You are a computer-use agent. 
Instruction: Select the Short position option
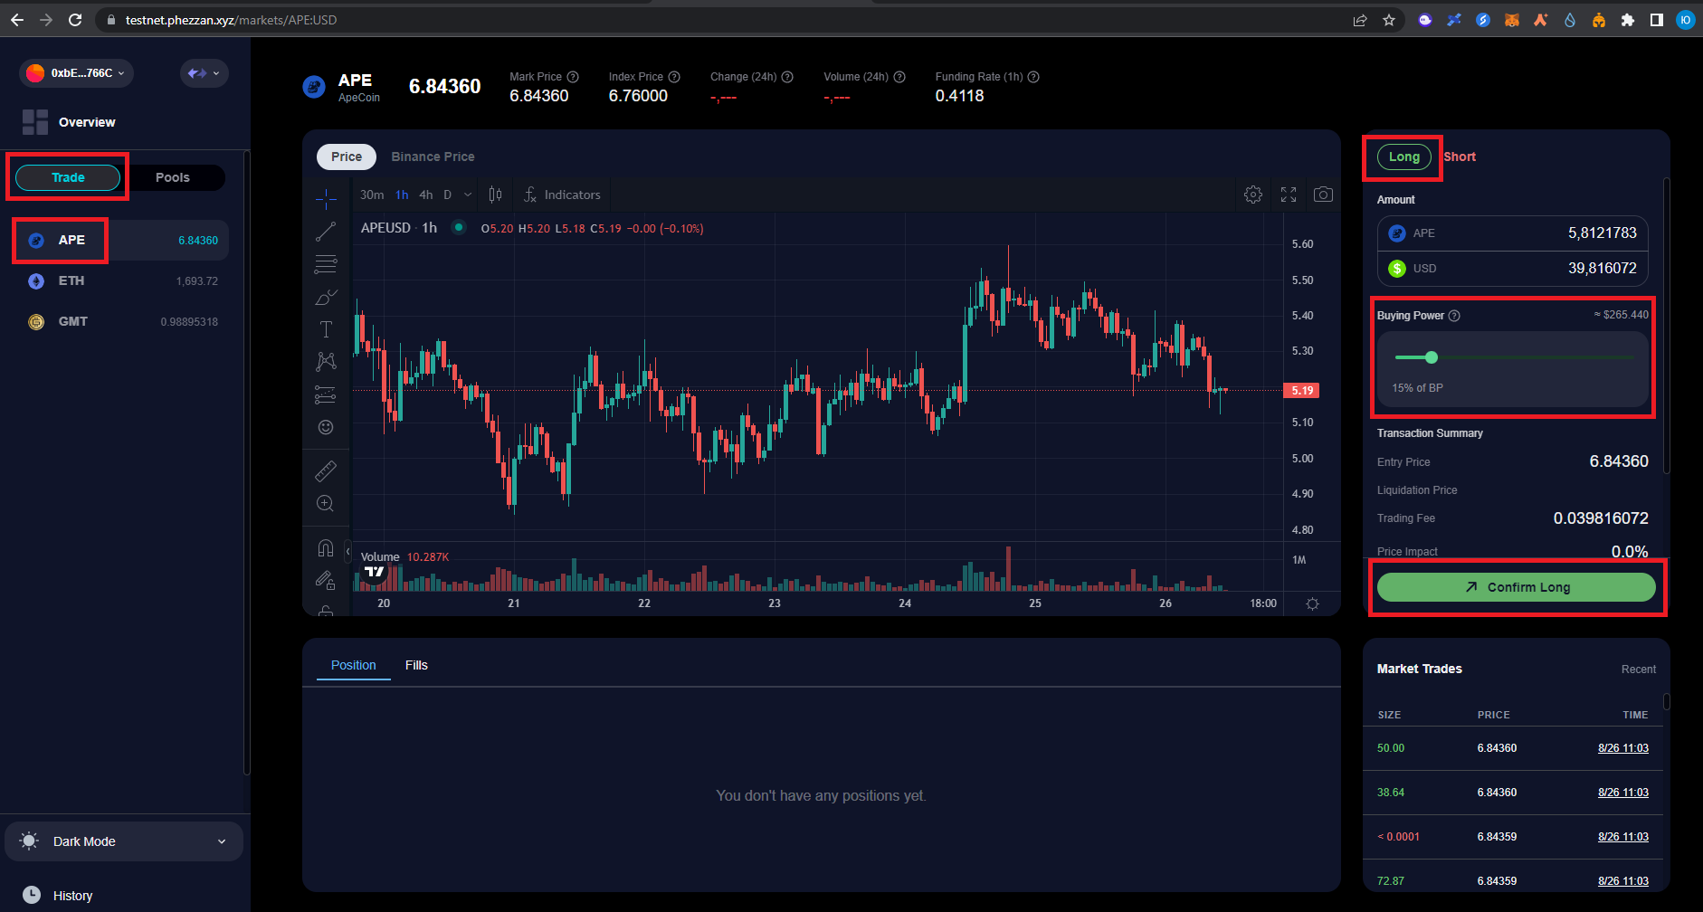click(1460, 157)
